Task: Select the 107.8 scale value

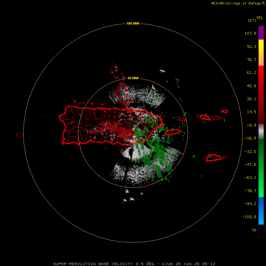Action: pos(250,33)
